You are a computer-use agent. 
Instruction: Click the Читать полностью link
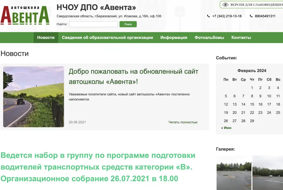tap(183, 122)
